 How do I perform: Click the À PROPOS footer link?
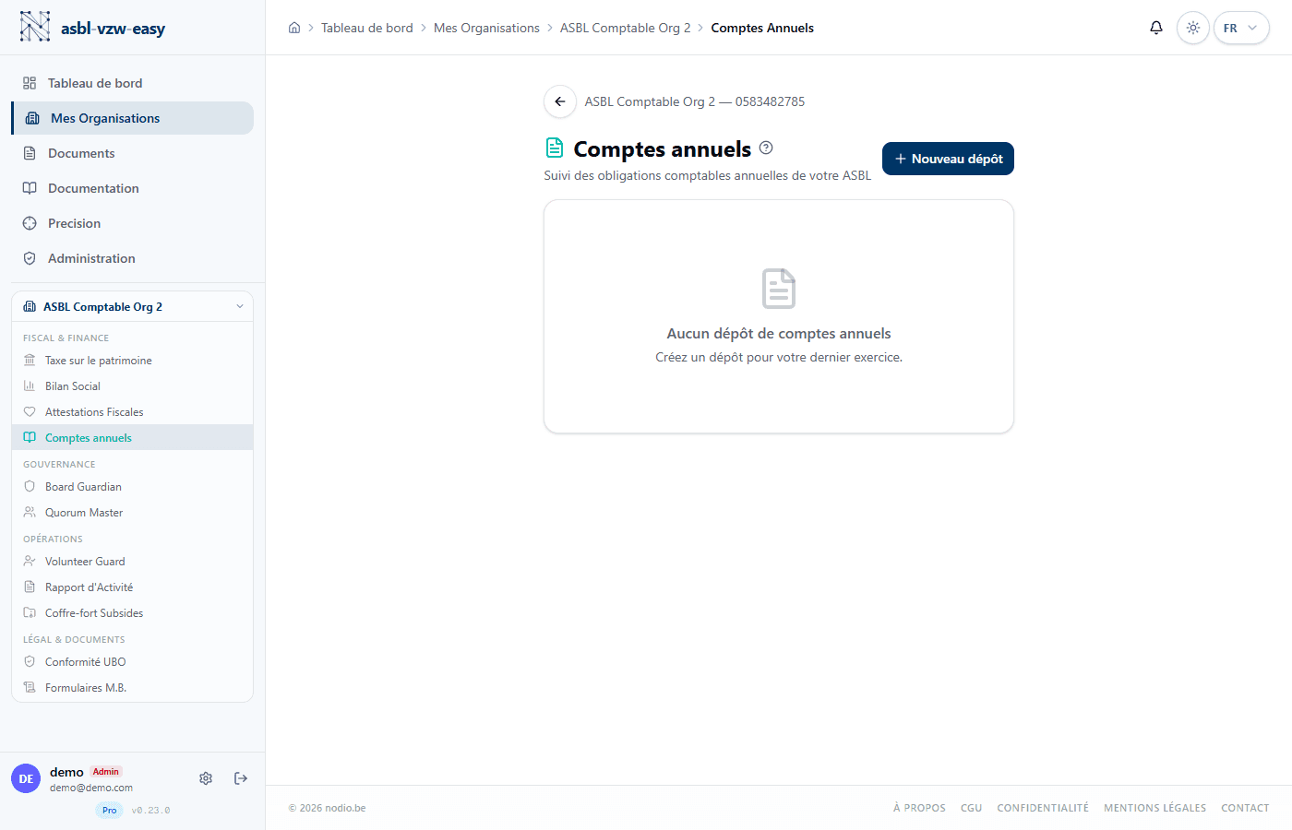point(919,808)
